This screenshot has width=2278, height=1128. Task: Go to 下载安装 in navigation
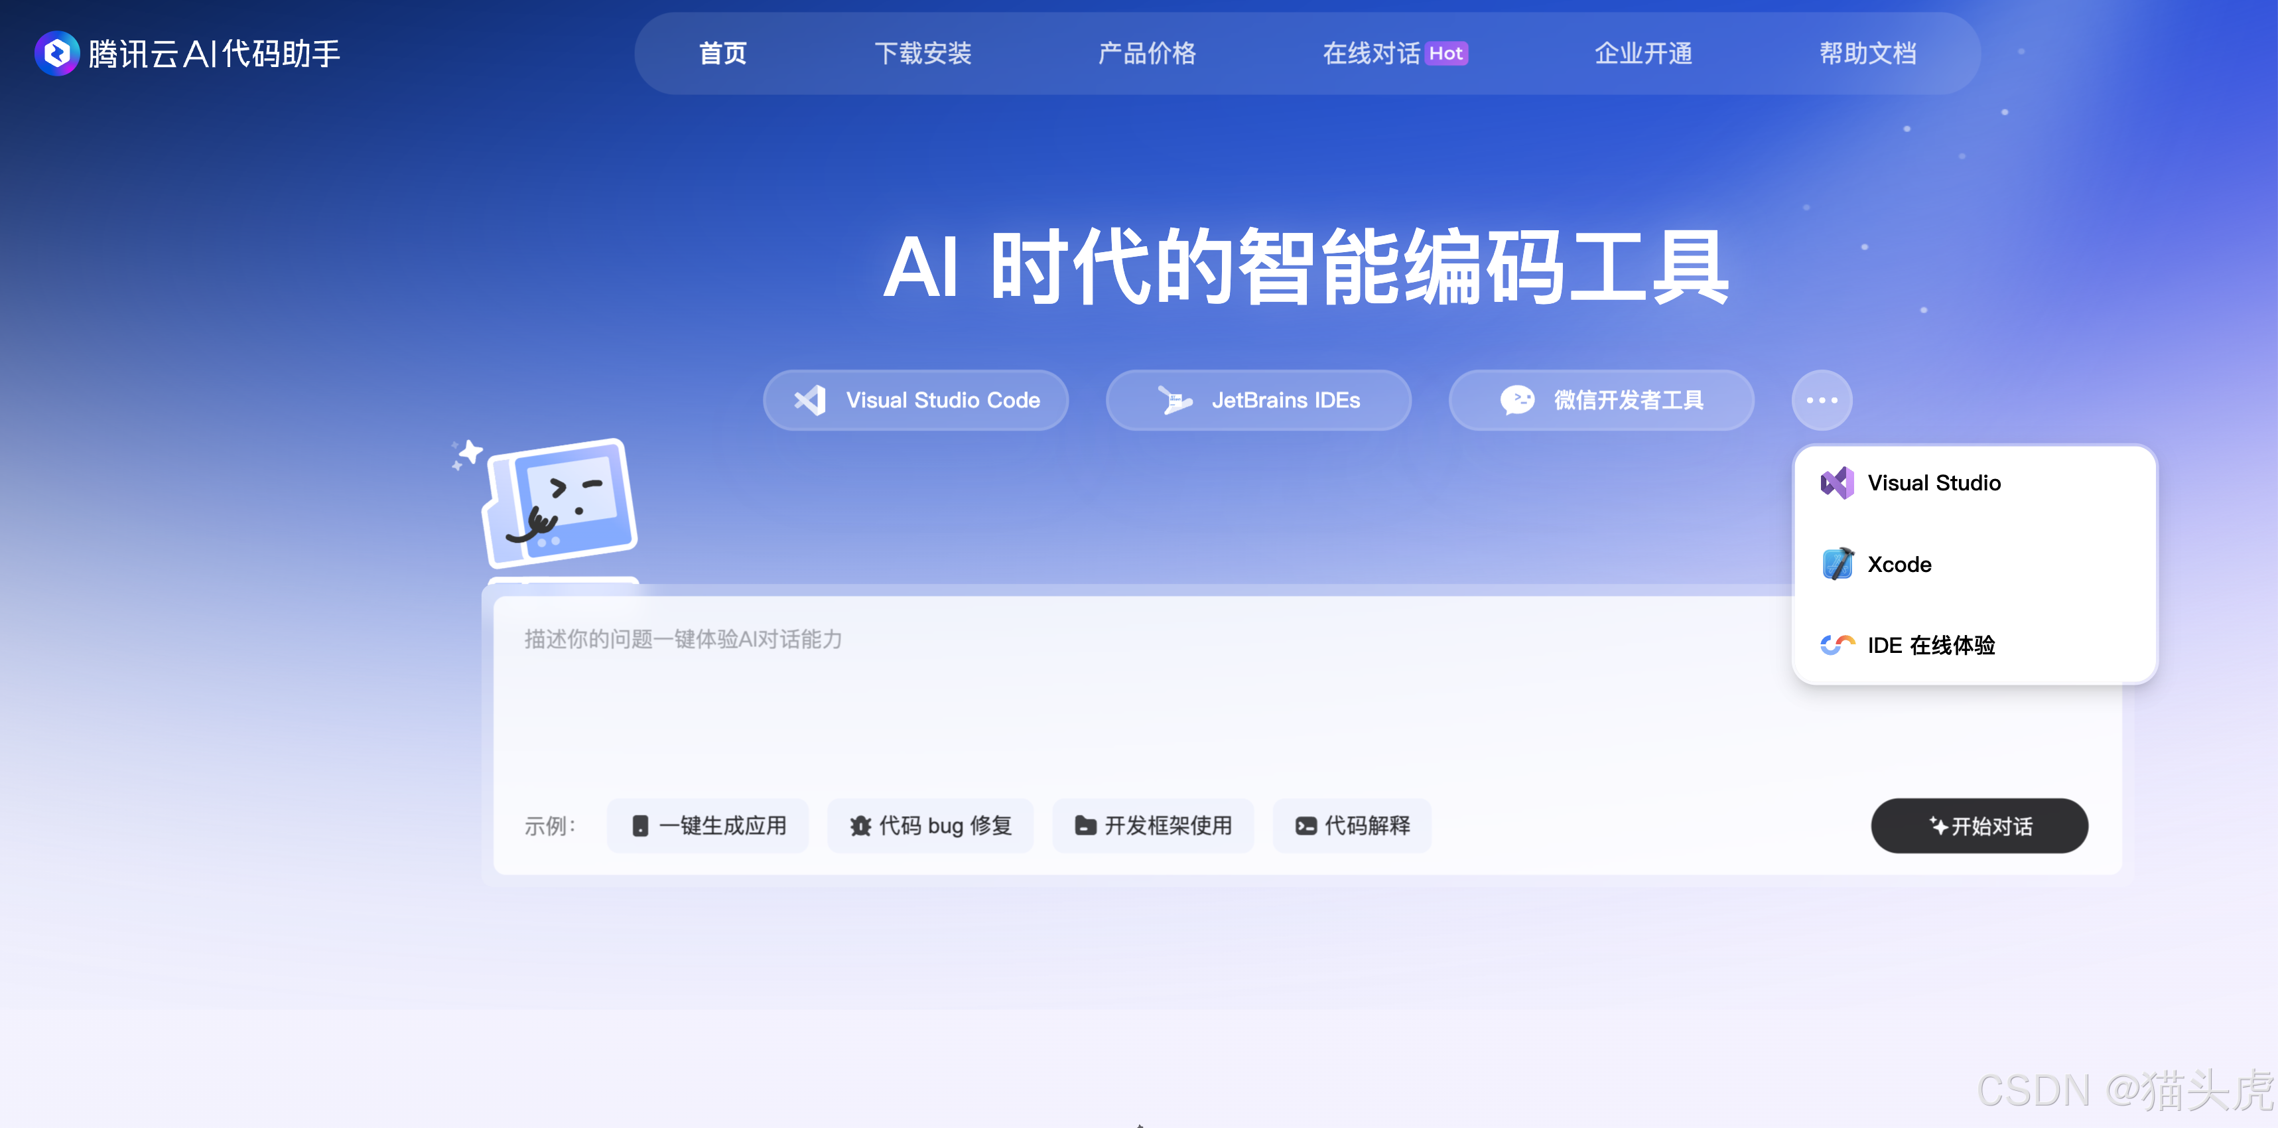(x=922, y=54)
